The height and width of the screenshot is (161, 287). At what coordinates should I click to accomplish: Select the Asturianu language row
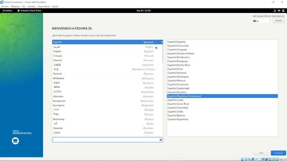[x=108, y=97]
